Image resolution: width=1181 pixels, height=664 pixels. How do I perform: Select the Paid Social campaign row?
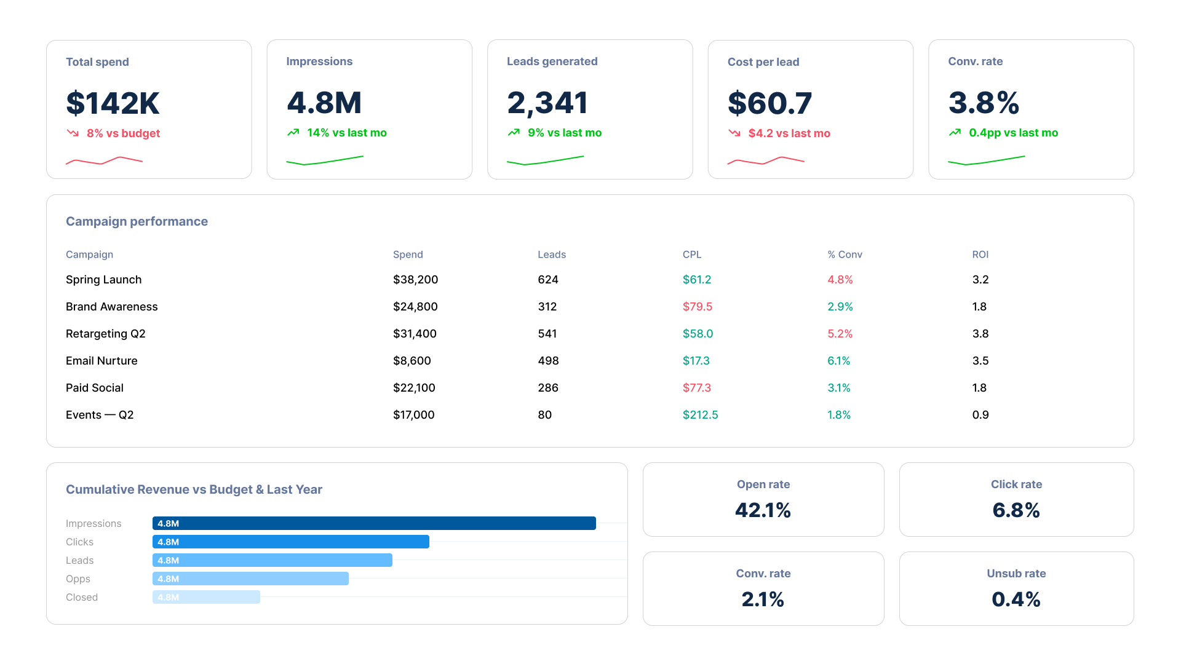pyautogui.click(x=590, y=388)
